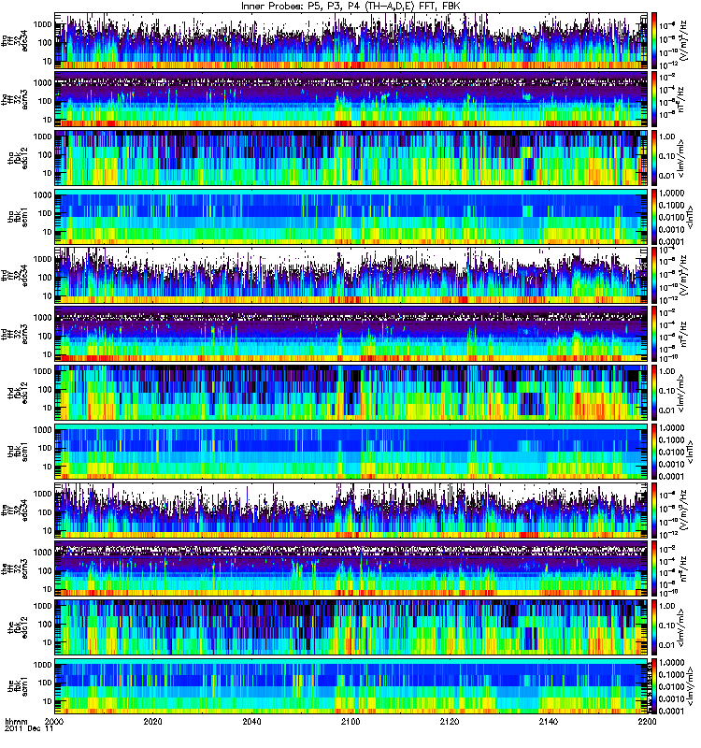Click inside the tha fbk edc12 spectrogram
Viewport: 701px width, 748px height.
point(350,158)
